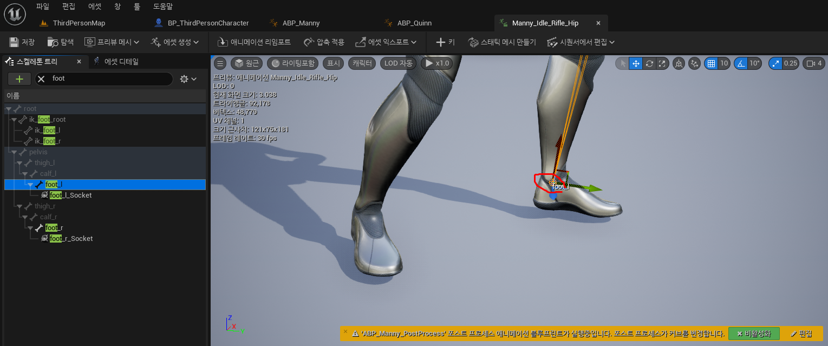Viewport: 828px width, 346px height.
Task: Collapse the root bone node
Action: [x=9, y=109]
